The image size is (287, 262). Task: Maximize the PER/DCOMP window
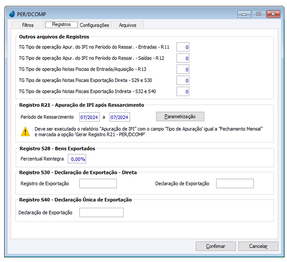click(x=258, y=14)
